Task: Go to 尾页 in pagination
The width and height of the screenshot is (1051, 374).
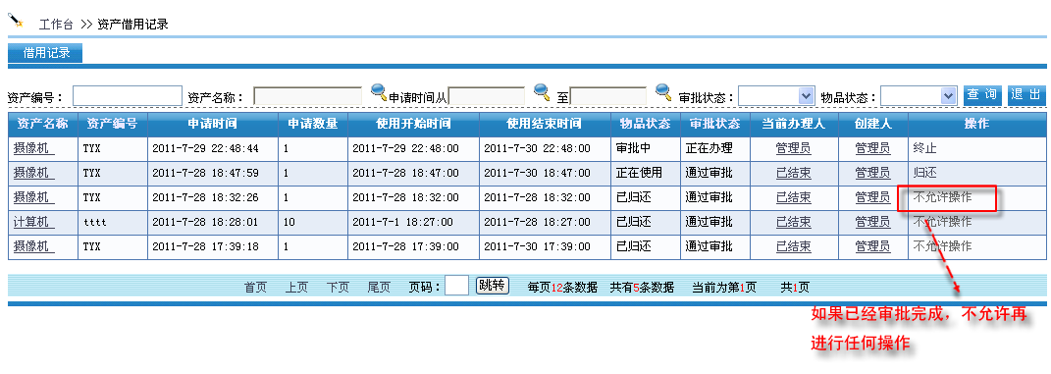Action: click(379, 288)
